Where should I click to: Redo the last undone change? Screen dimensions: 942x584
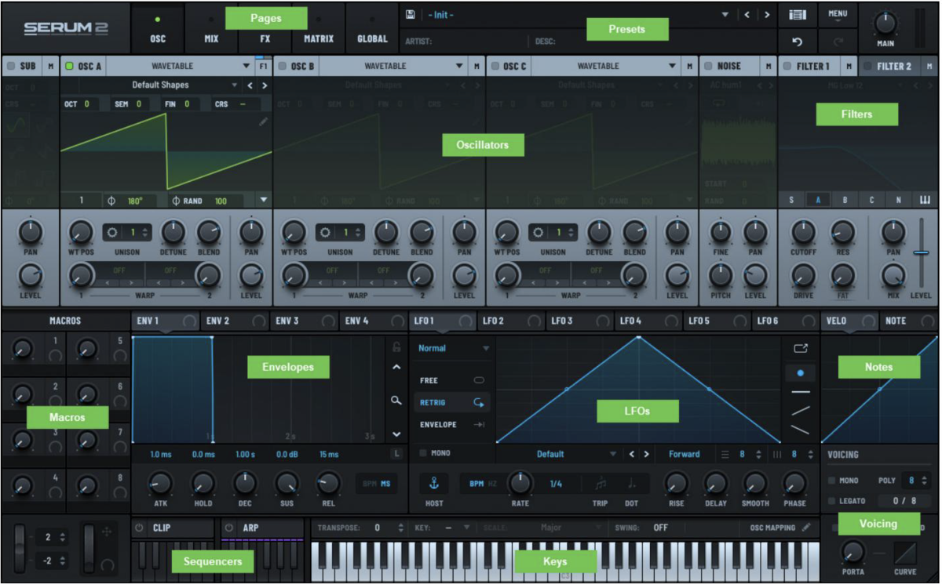(838, 41)
